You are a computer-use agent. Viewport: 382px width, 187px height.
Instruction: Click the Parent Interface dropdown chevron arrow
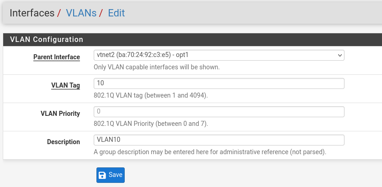(x=340, y=56)
